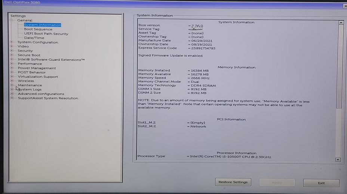The image size is (347, 194).
Task: Expand the System Logs node
Action: pyautogui.click(x=12, y=89)
